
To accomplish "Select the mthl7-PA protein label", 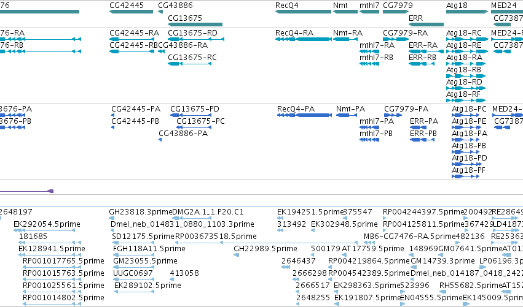I will click(x=377, y=121).
